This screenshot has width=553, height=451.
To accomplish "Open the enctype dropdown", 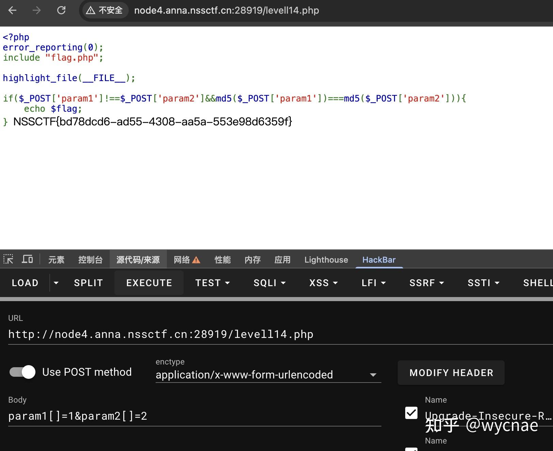I will click(374, 375).
